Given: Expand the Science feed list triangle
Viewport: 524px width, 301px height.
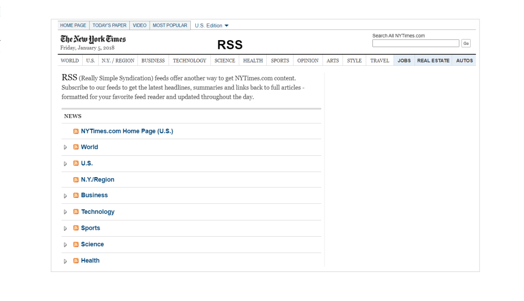Looking at the screenshot, I should [65, 245].
